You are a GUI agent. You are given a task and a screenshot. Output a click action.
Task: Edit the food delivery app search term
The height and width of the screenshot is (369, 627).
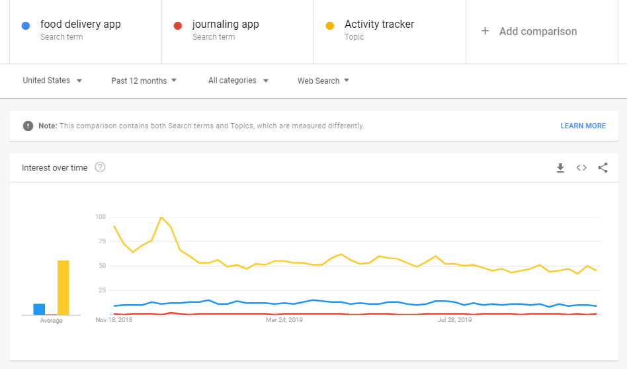(85, 32)
